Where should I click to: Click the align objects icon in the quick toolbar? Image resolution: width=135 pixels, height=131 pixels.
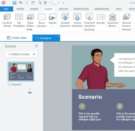[45, 3]
